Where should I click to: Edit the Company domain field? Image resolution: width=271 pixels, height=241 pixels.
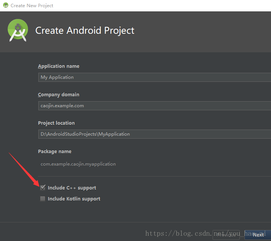point(154,106)
